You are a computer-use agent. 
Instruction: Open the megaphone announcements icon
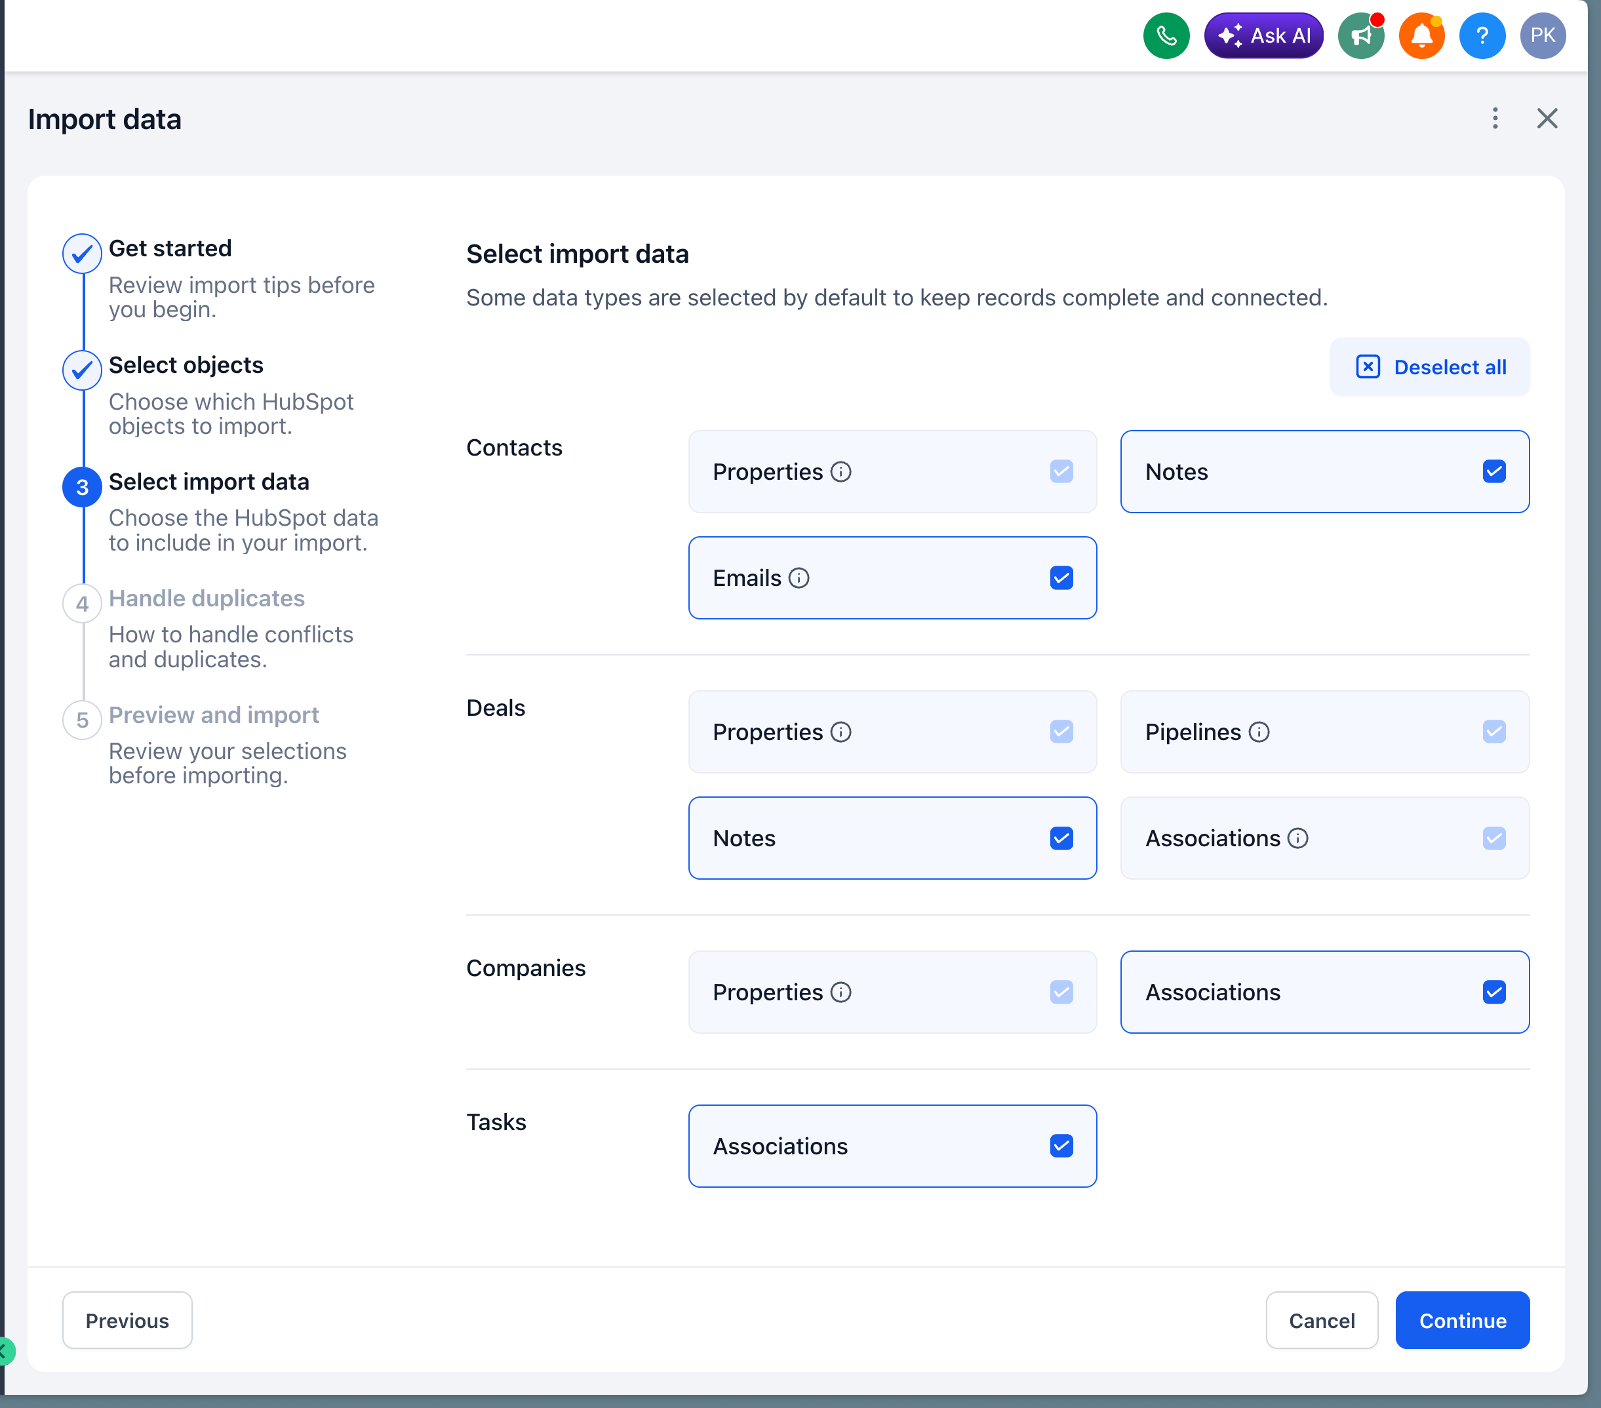click(1360, 35)
